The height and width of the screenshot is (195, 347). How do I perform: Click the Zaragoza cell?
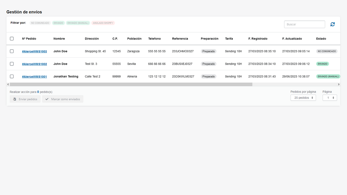pyautogui.click(x=133, y=51)
